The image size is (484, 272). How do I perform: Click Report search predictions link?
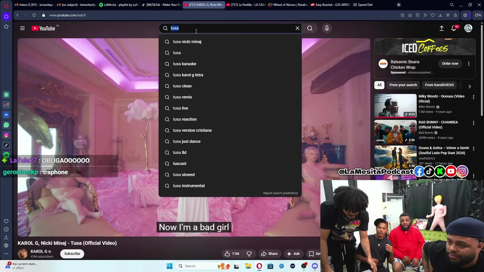pos(280,193)
